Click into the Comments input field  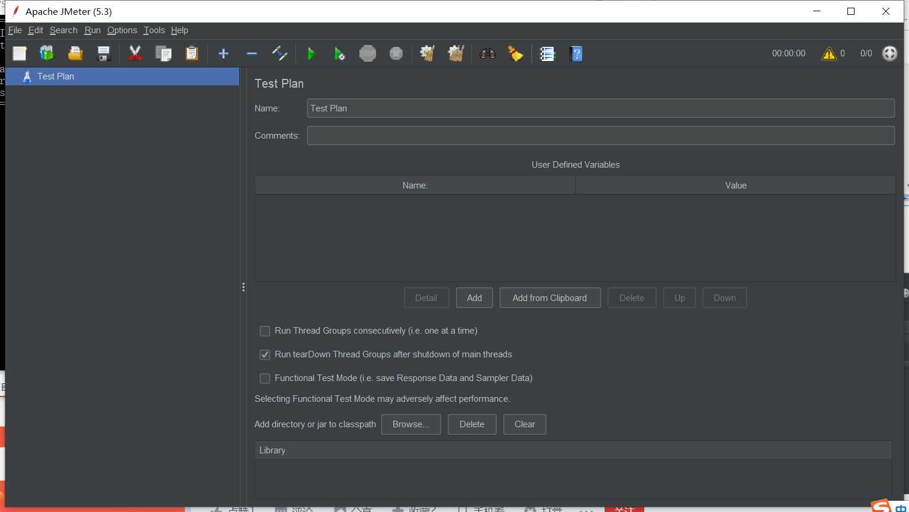600,136
